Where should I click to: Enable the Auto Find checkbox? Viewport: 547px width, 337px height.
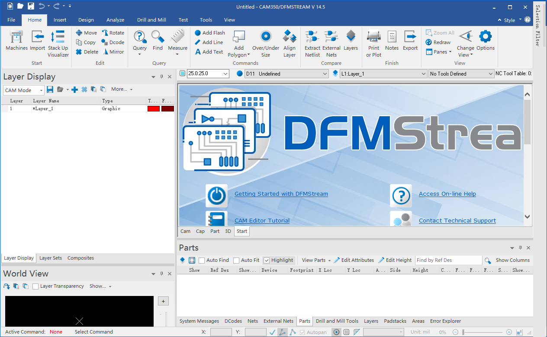(x=202, y=261)
